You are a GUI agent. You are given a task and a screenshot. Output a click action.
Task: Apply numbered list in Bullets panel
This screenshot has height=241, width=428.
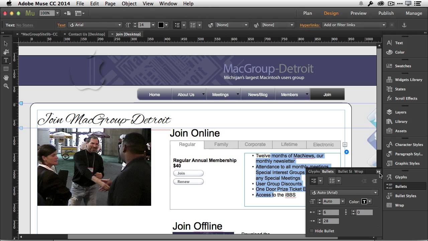coord(332,181)
